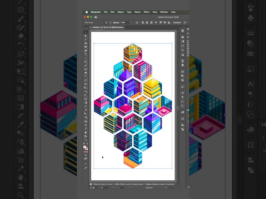Select the Selection tool (black arrow)
Screen dimensions: 266x199
(x=86, y=32)
